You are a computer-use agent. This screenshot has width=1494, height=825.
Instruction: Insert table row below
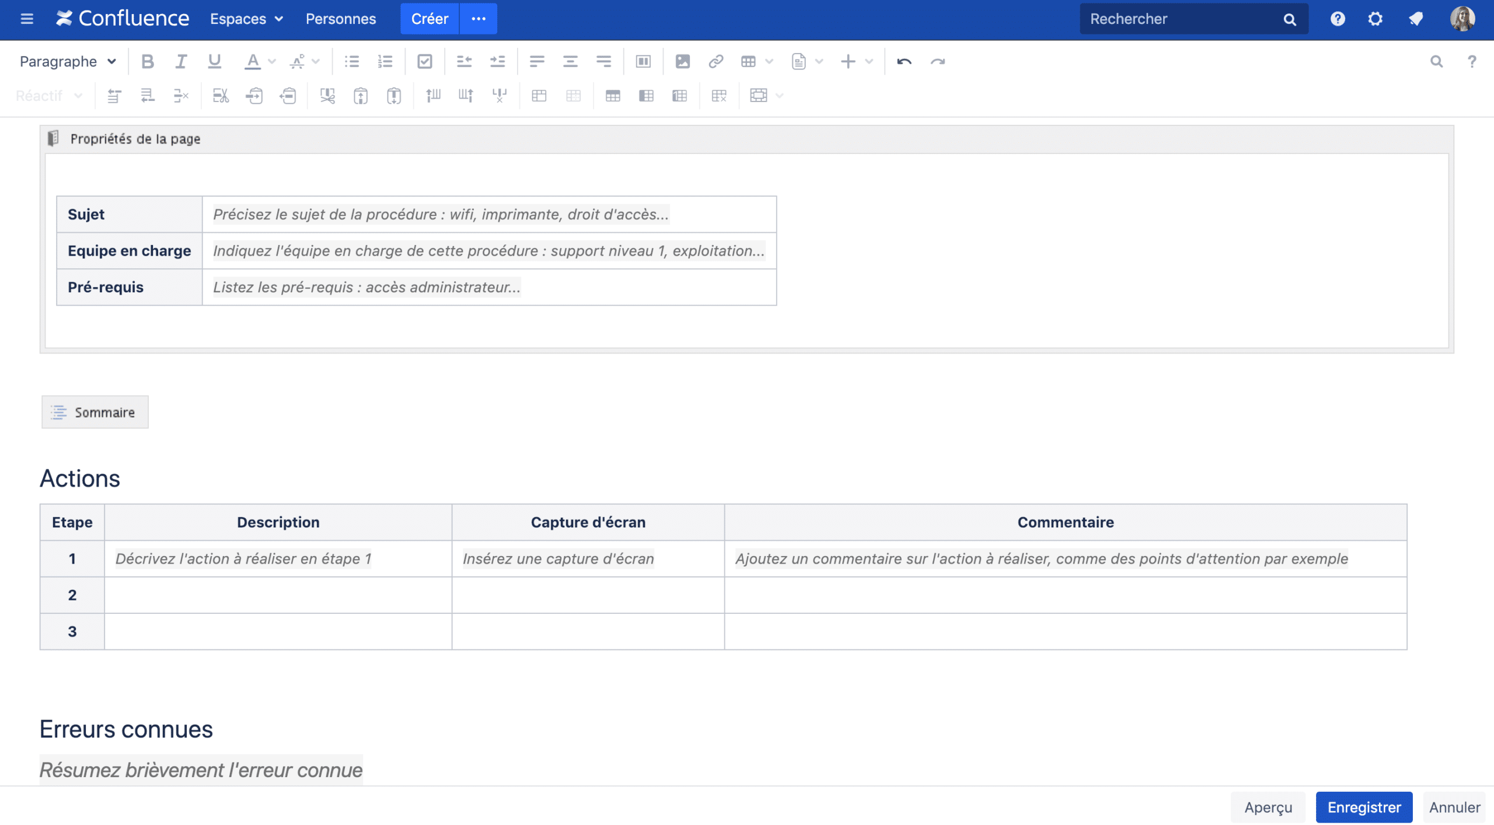pyautogui.click(x=148, y=96)
